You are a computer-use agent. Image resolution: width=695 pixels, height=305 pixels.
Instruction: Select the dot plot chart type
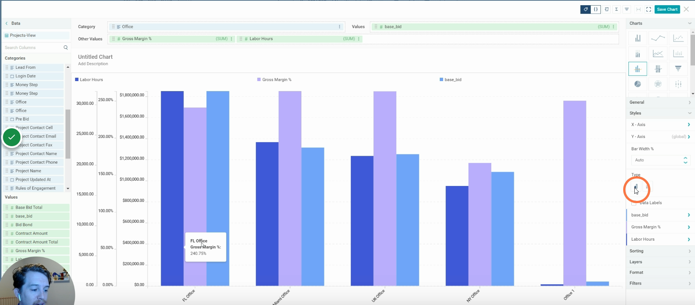click(x=678, y=54)
